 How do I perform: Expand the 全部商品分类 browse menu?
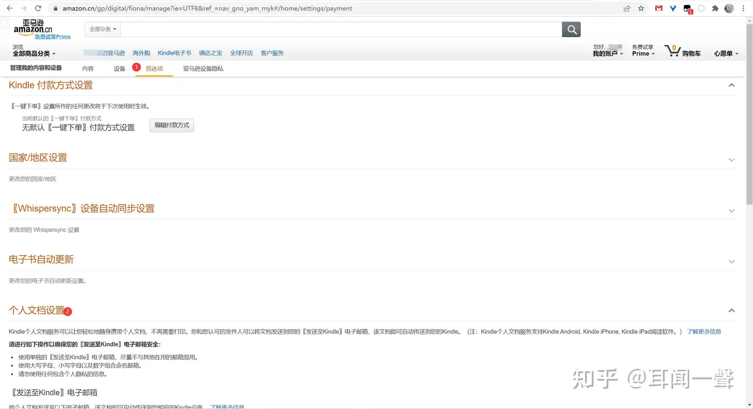coord(34,53)
